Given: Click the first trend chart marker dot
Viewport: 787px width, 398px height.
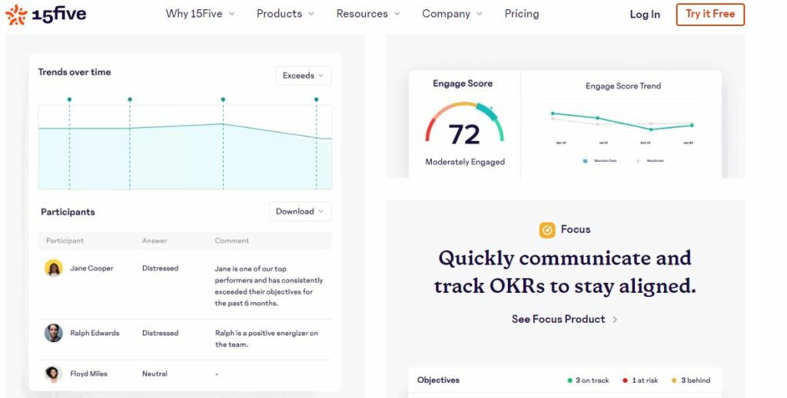Looking at the screenshot, I should (69, 100).
